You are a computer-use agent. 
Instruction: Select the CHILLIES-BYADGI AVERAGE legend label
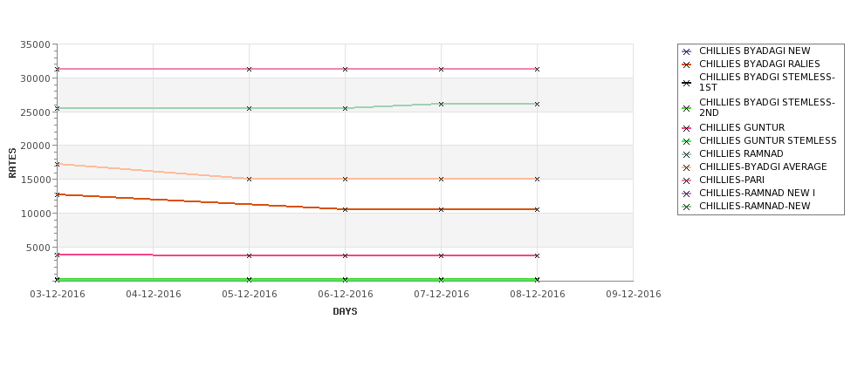click(763, 167)
